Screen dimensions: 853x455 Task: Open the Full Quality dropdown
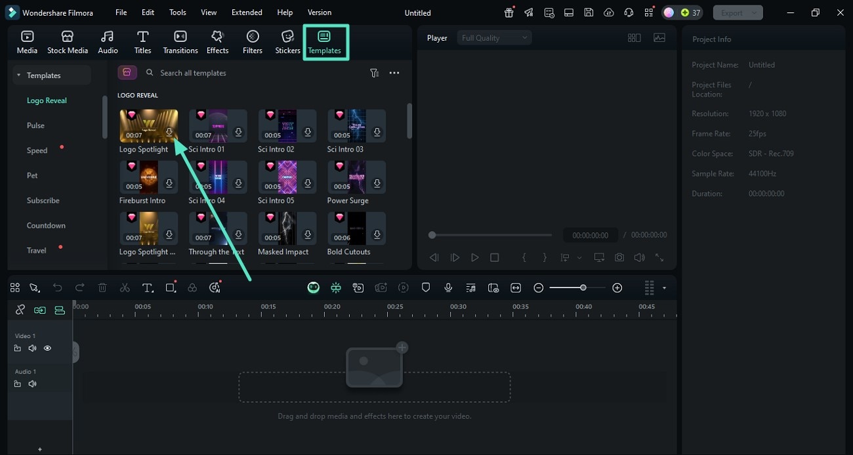(x=494, y=38)
